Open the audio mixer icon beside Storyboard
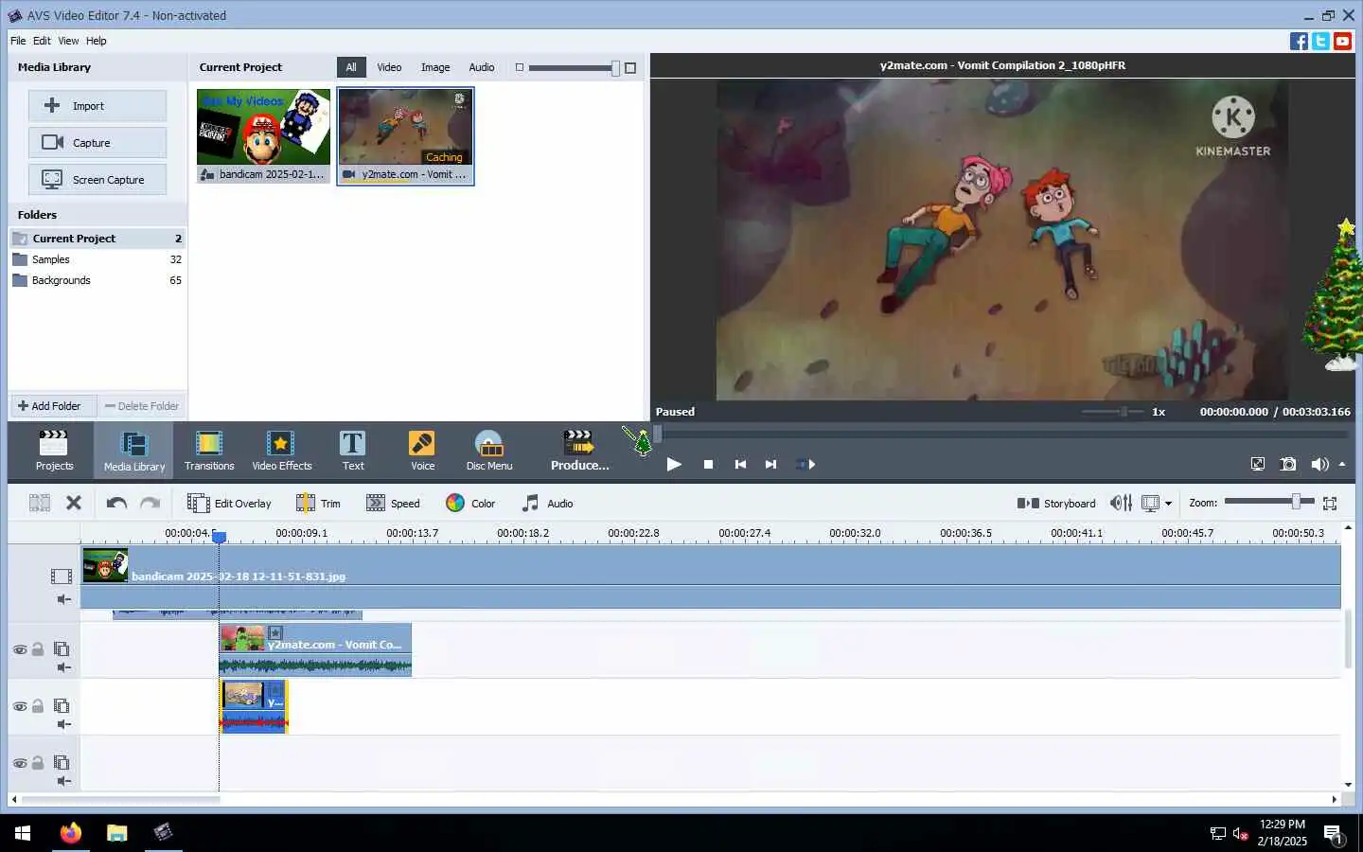The width and height of the screenshot is (1363, 852). (1121, 504)
